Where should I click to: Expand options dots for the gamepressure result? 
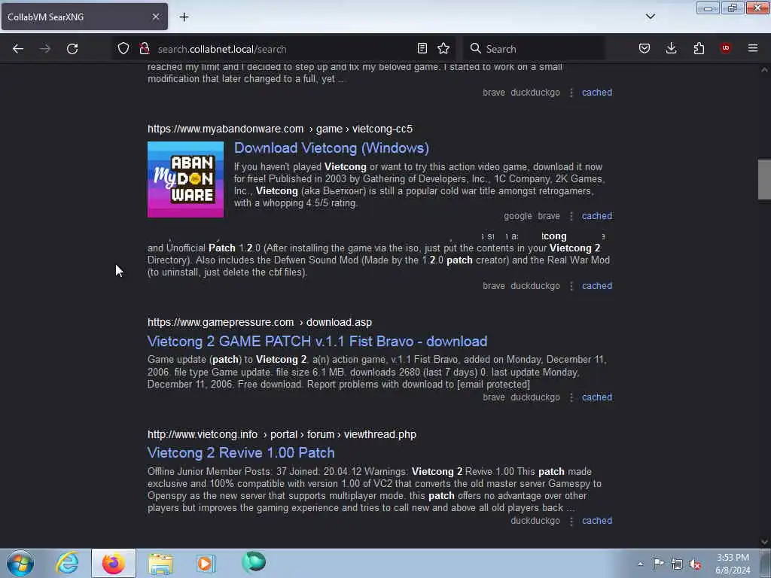[x=571, y=397]
